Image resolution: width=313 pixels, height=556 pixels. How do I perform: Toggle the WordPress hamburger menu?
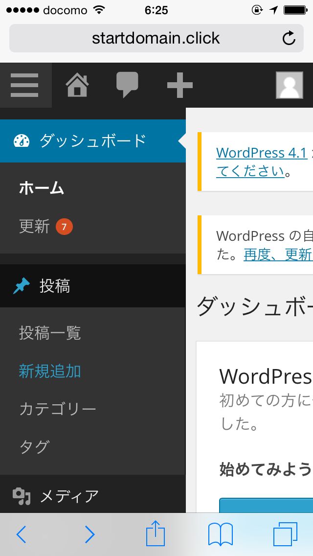pyautogui.click(x=24, y=85)
